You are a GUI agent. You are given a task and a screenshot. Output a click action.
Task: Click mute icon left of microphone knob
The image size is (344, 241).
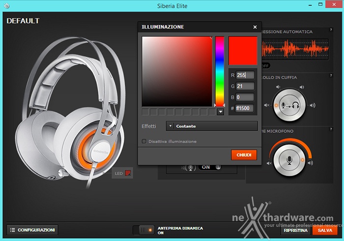[x=269, y=163]
